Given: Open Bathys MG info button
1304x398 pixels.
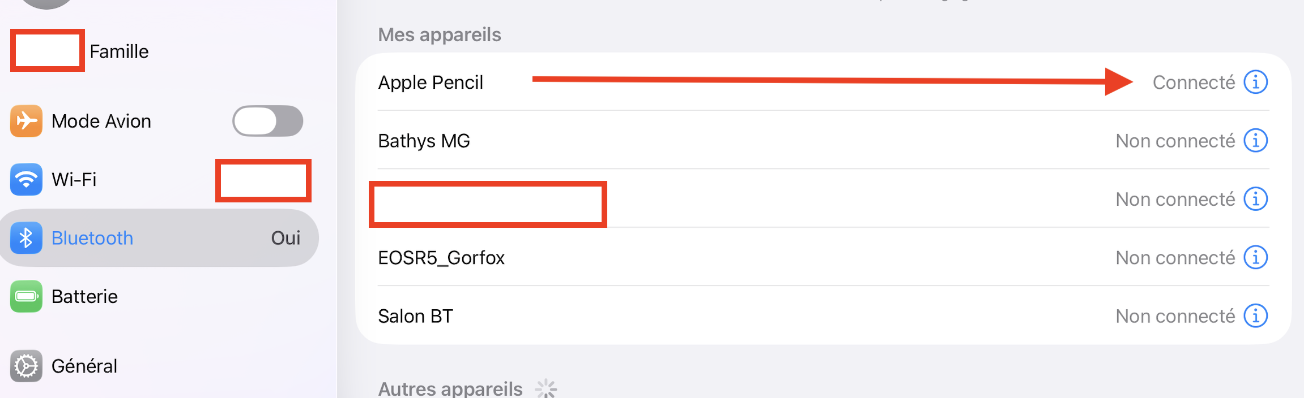Looking at the screenshot, I should pyautogui.click(x=1255, y=141).
